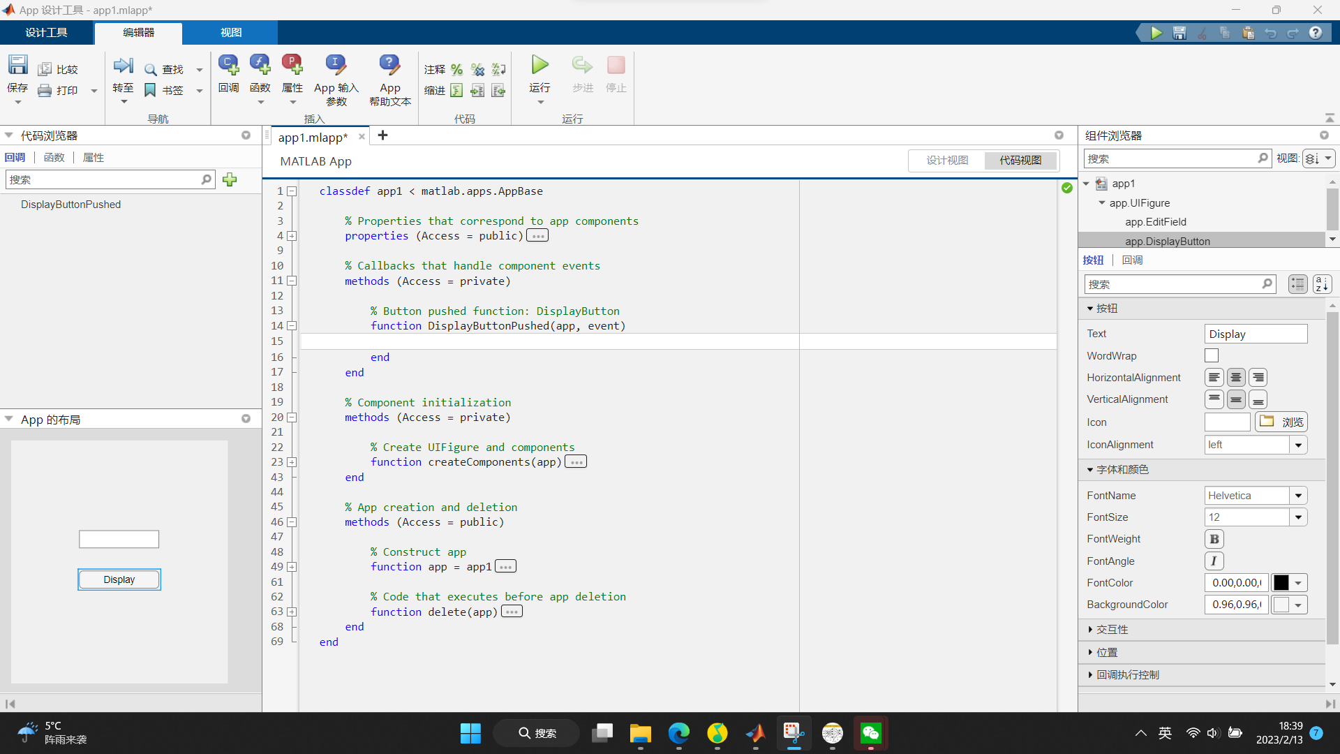
Task: Run the app with the 运行 icon
Action: [x=539, y=65]
